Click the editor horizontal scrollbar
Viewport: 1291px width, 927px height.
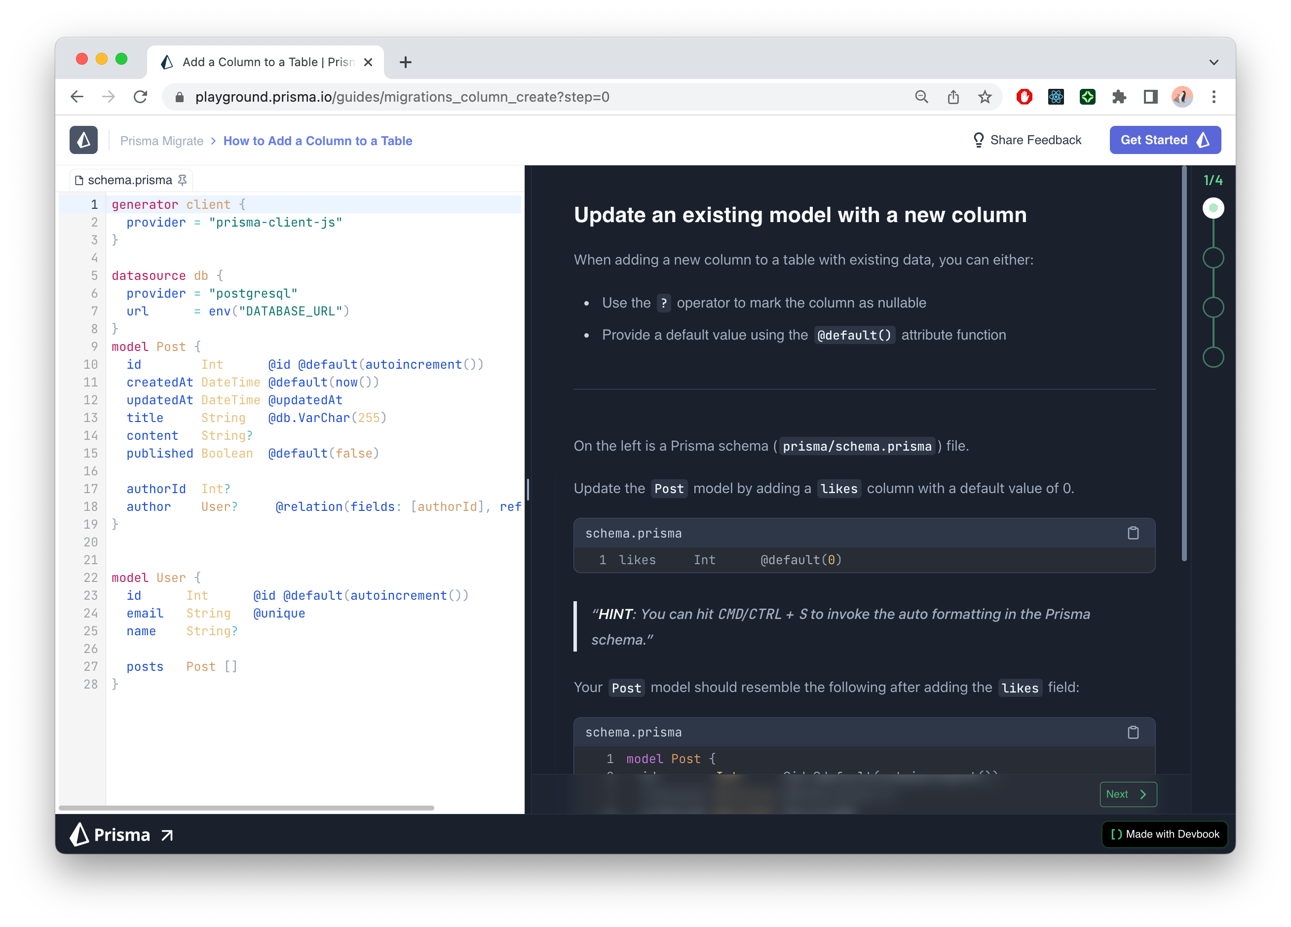point(246,808)
